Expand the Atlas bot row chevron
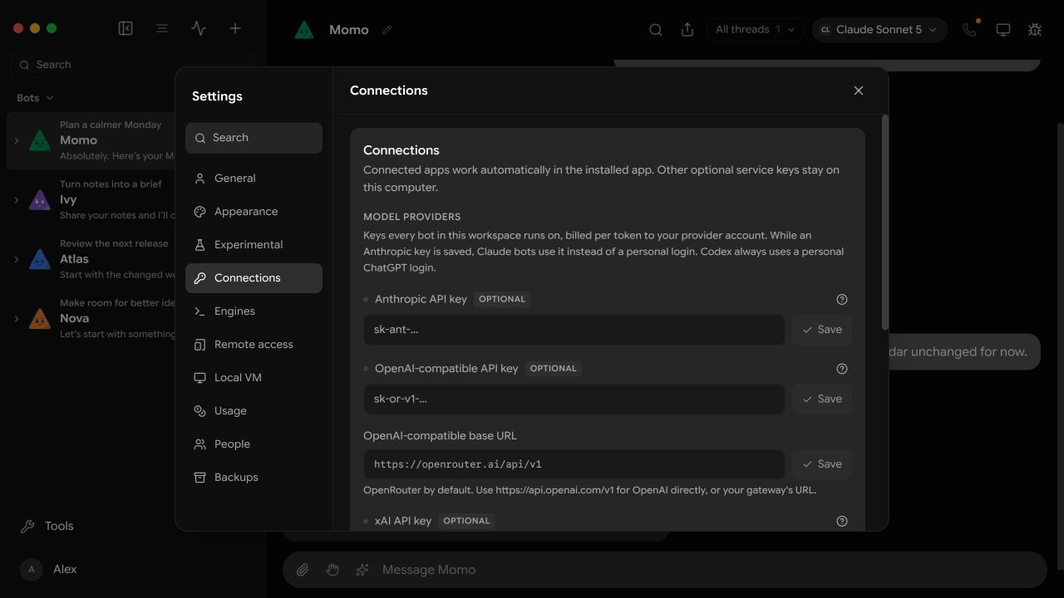1064x598 pixels. pos(16,259)
